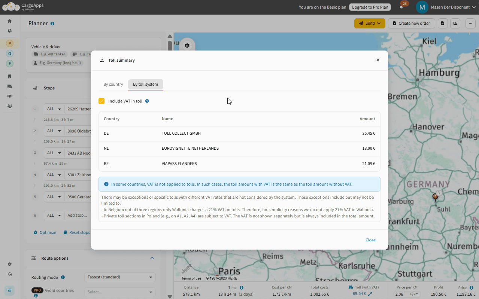The height and width of the screenshot is (299, 479).
Task: Click the map layers button
Action: click(187, 46)
